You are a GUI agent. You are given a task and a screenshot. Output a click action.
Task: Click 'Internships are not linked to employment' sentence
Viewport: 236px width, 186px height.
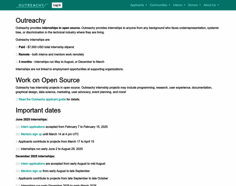click(70, 69)
